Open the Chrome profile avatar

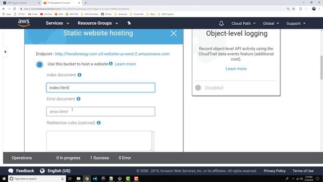[314, 9]
